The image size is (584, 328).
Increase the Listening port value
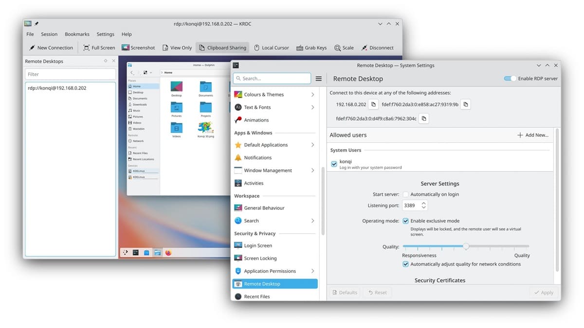pyautogui.click(x=423, y=203)
